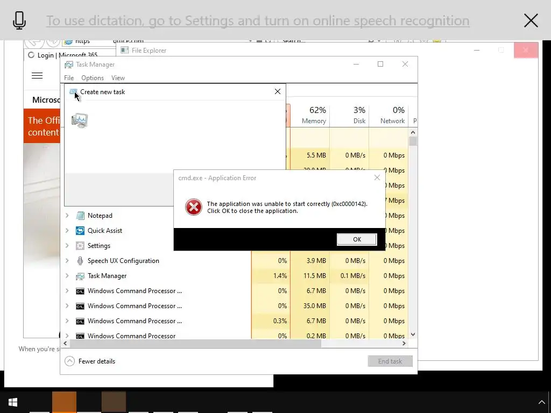Click File Explorer title bar icon
Screen dimensions: 551x413
click(x=124, y=50)
